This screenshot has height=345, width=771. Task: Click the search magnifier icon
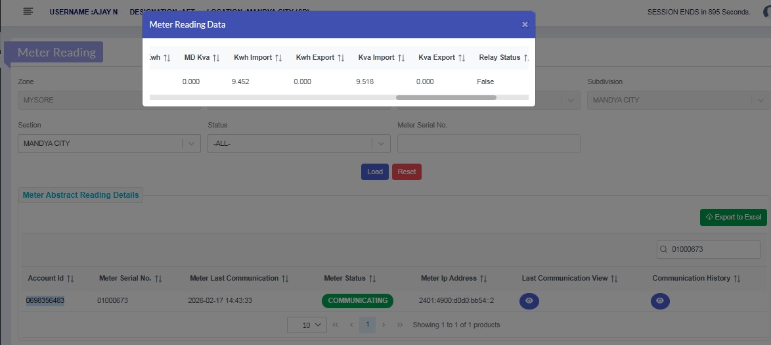[664, 250]
